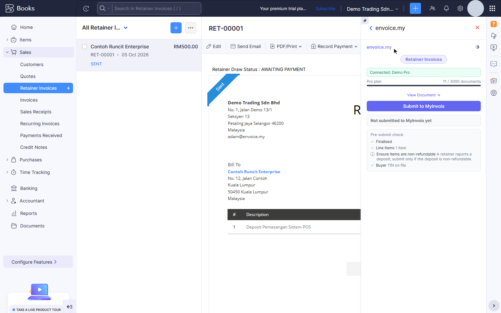Close the envoice.my side panel
501x313 pixels.
tap(477, 27)
